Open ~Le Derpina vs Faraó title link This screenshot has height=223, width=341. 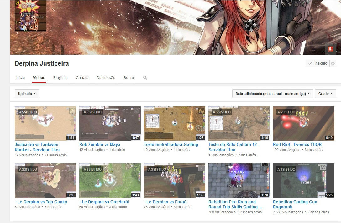[x=165, y=202]
